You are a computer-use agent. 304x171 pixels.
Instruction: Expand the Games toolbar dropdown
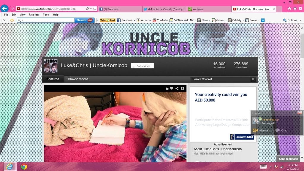click(x=226, y=20)
